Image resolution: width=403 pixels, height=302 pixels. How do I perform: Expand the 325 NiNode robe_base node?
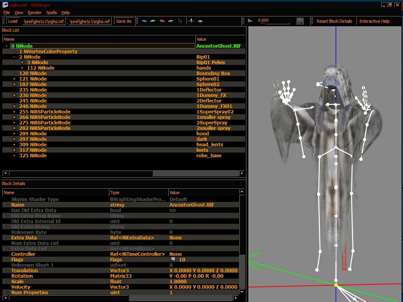[x=14, y=156]
